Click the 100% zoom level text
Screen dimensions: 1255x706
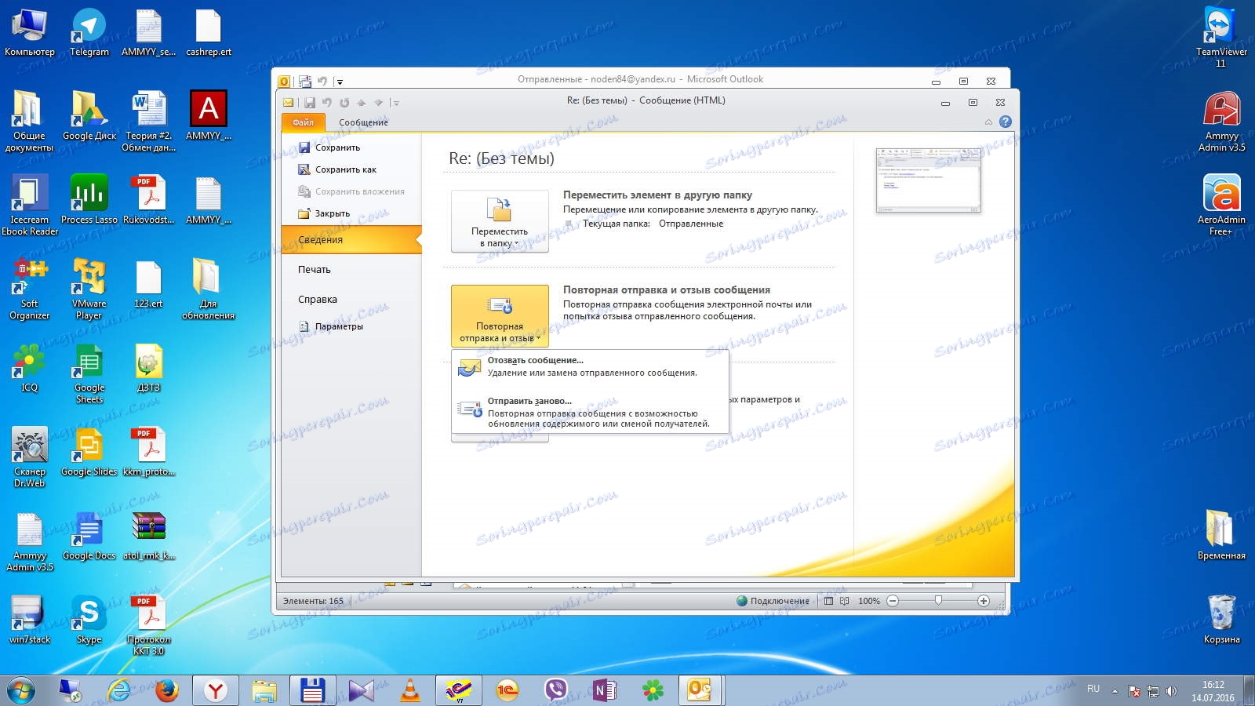[869, 601]
